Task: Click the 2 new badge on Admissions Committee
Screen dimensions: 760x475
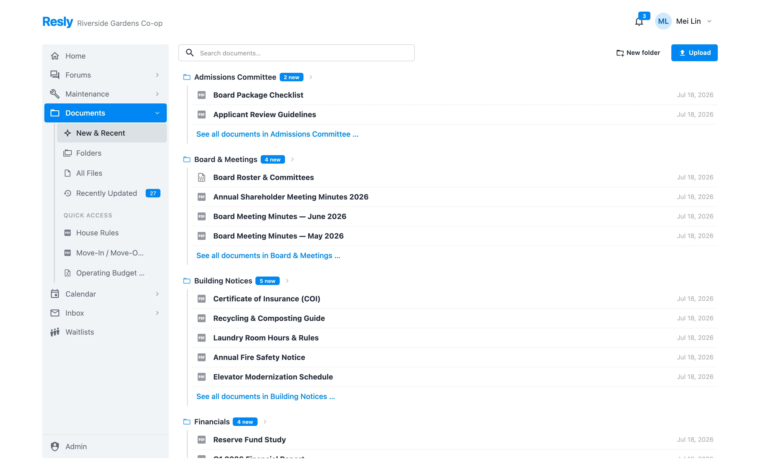Action: click(x=291, y=77)
